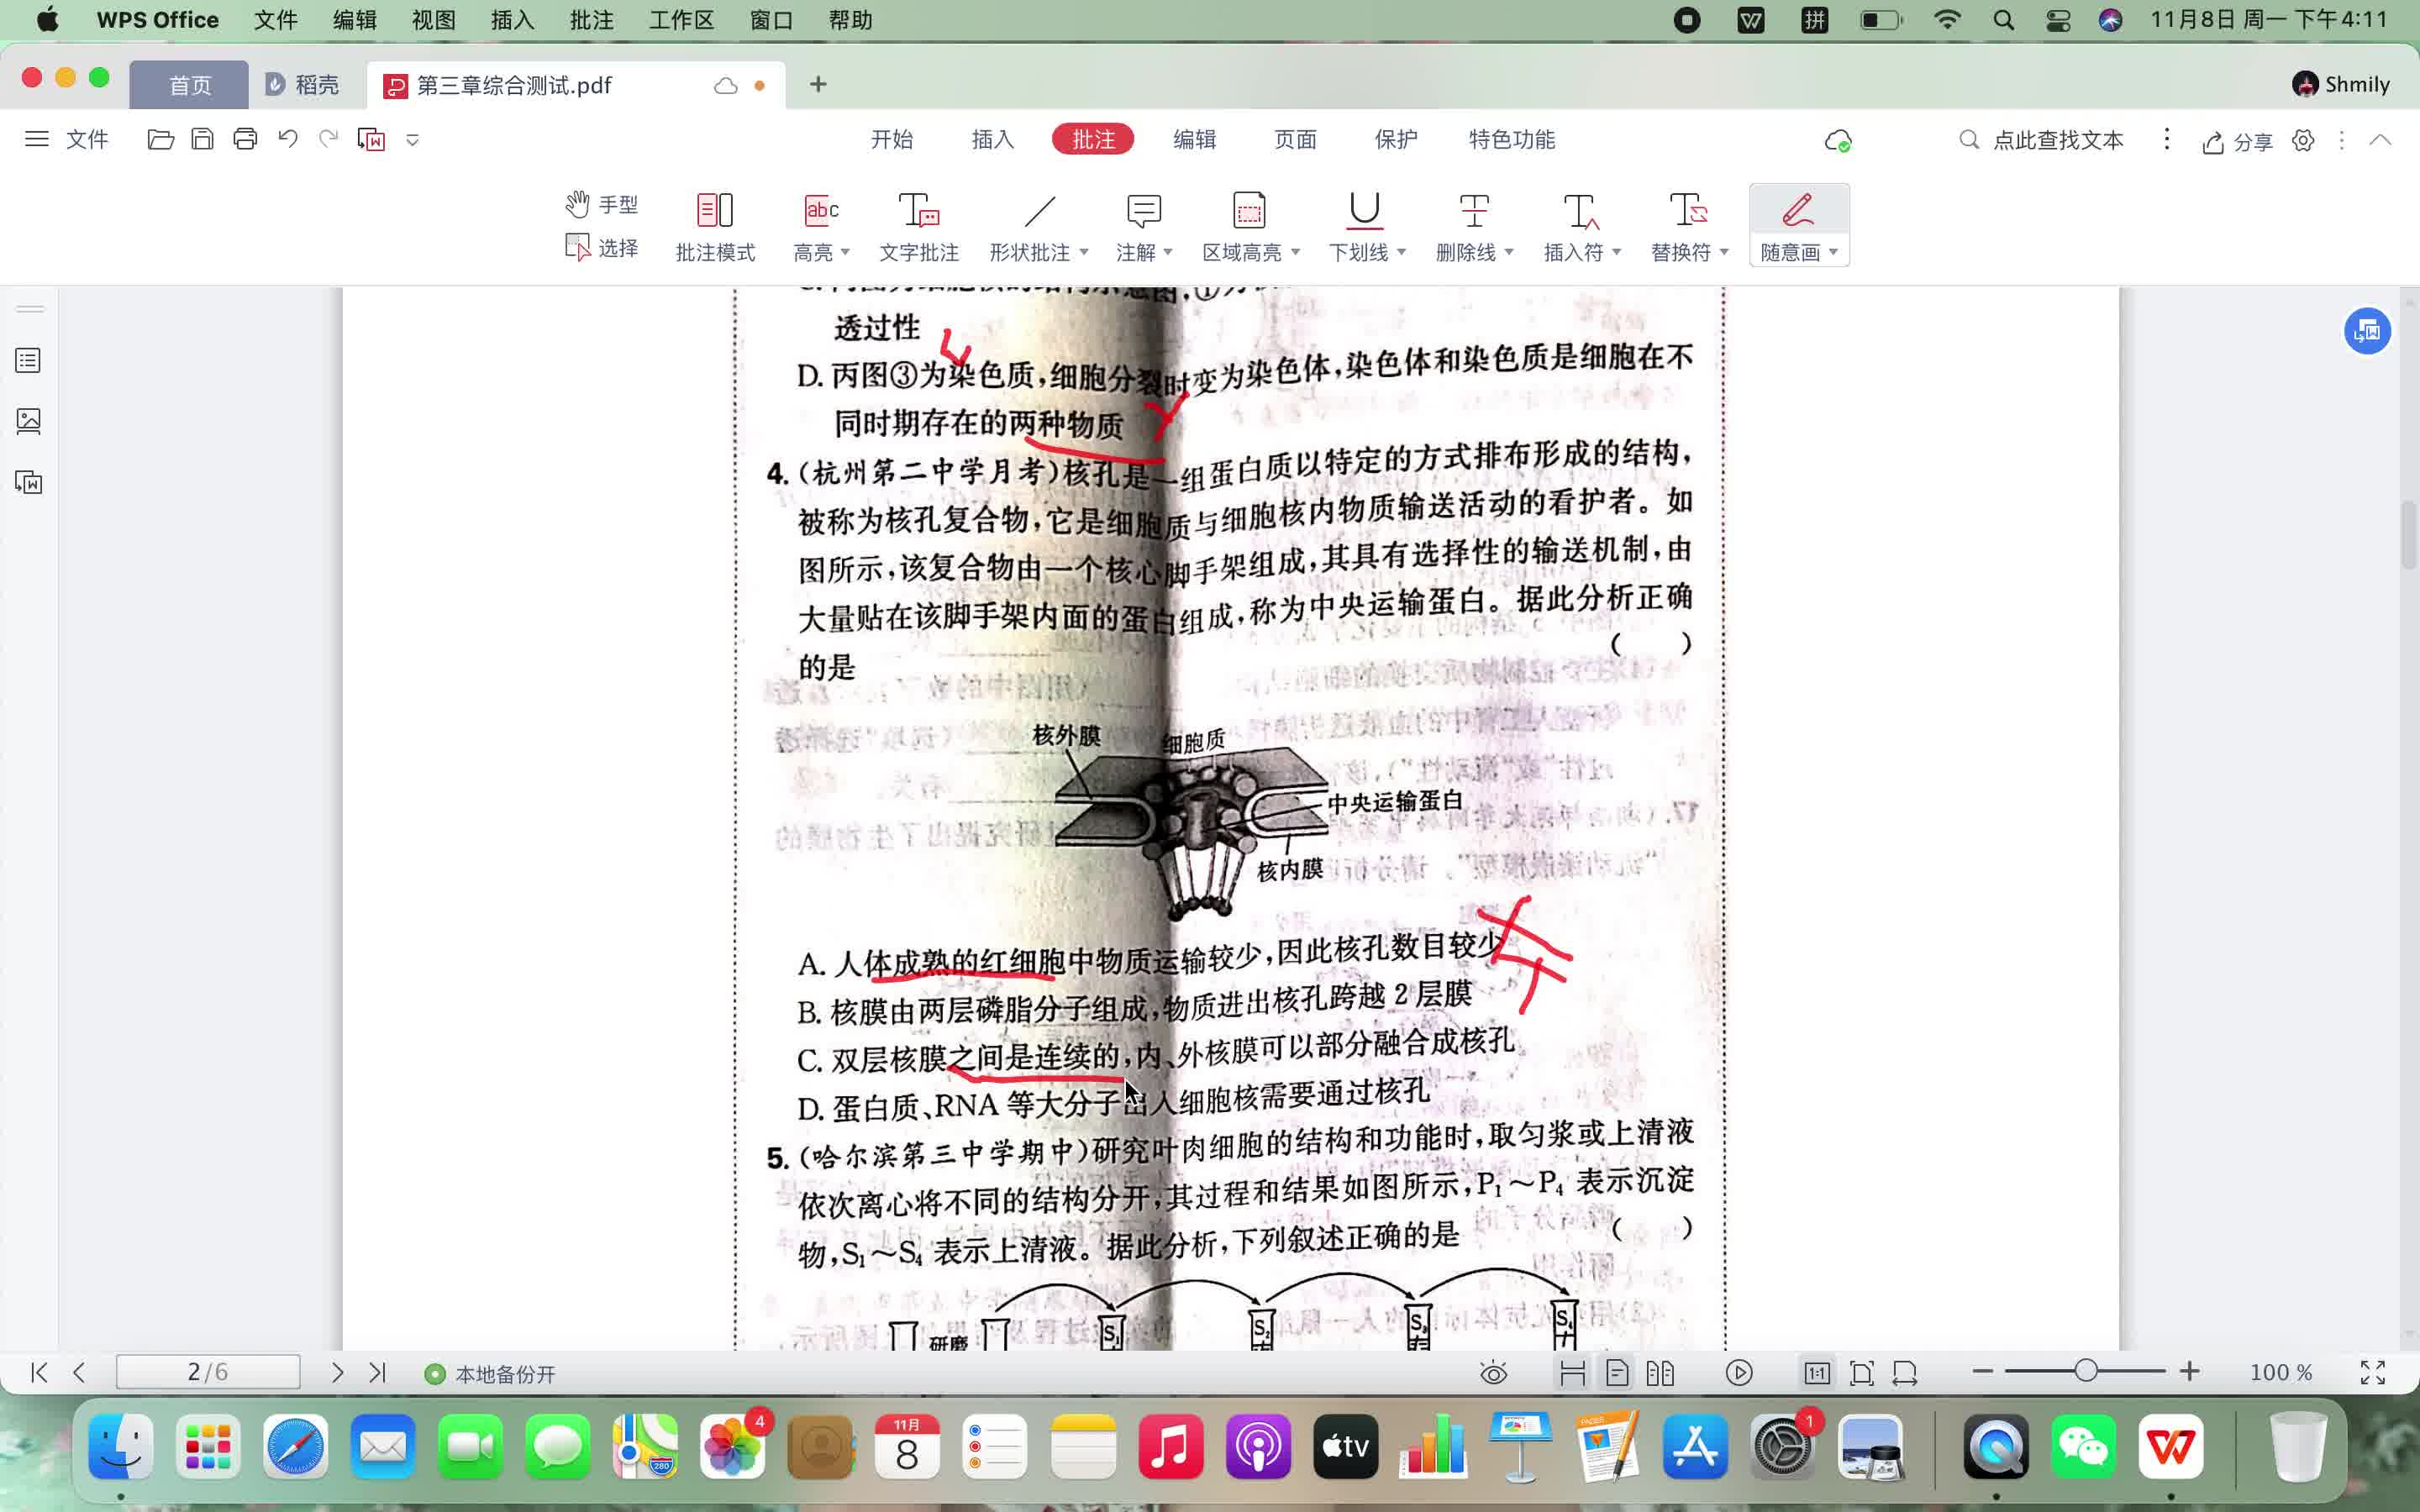Choose the 替换符 replace mark tool
This screenshot has width=2420, height=1512.
(1688, 211)
